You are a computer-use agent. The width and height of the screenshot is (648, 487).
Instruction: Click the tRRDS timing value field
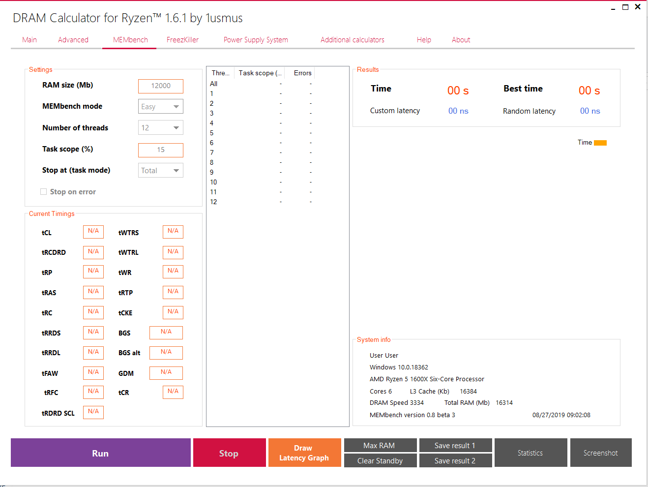tap(93, 333)
